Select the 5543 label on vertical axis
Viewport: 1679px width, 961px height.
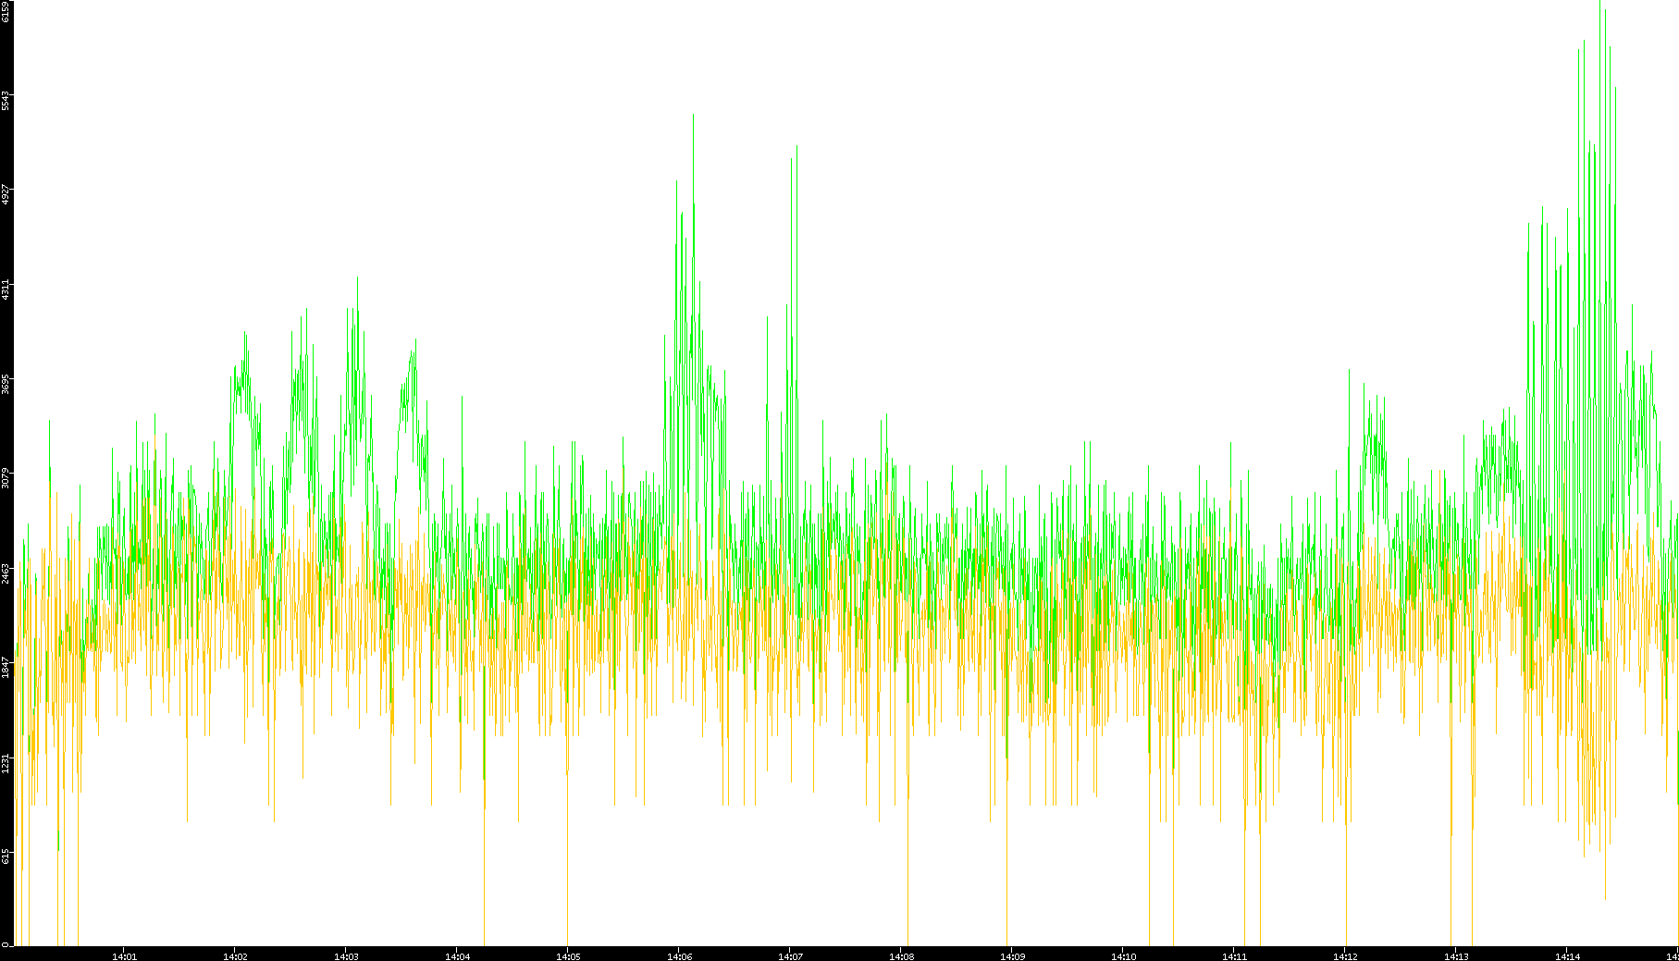pyautogui.click(x=6, y=100)
